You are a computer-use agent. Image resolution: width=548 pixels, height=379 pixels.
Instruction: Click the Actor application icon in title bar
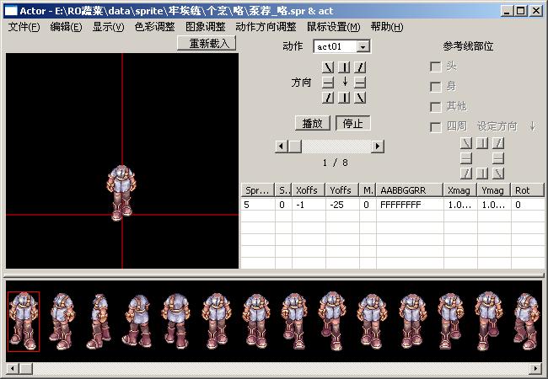click(11, 11)
